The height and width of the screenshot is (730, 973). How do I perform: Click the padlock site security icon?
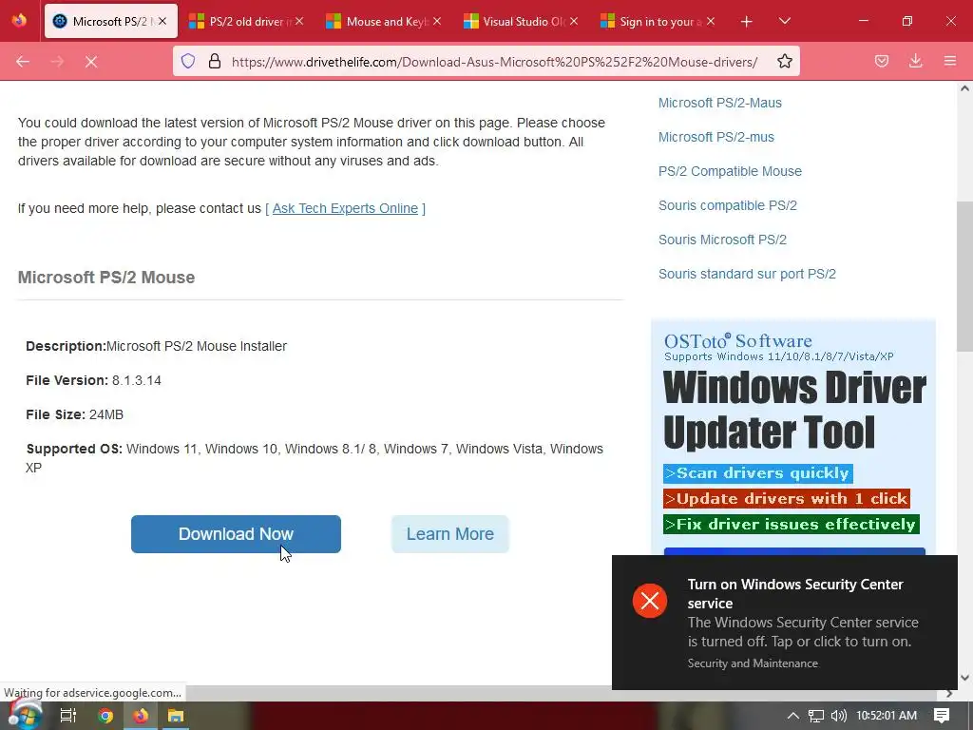pyautogui.click(x=215, y=61)
